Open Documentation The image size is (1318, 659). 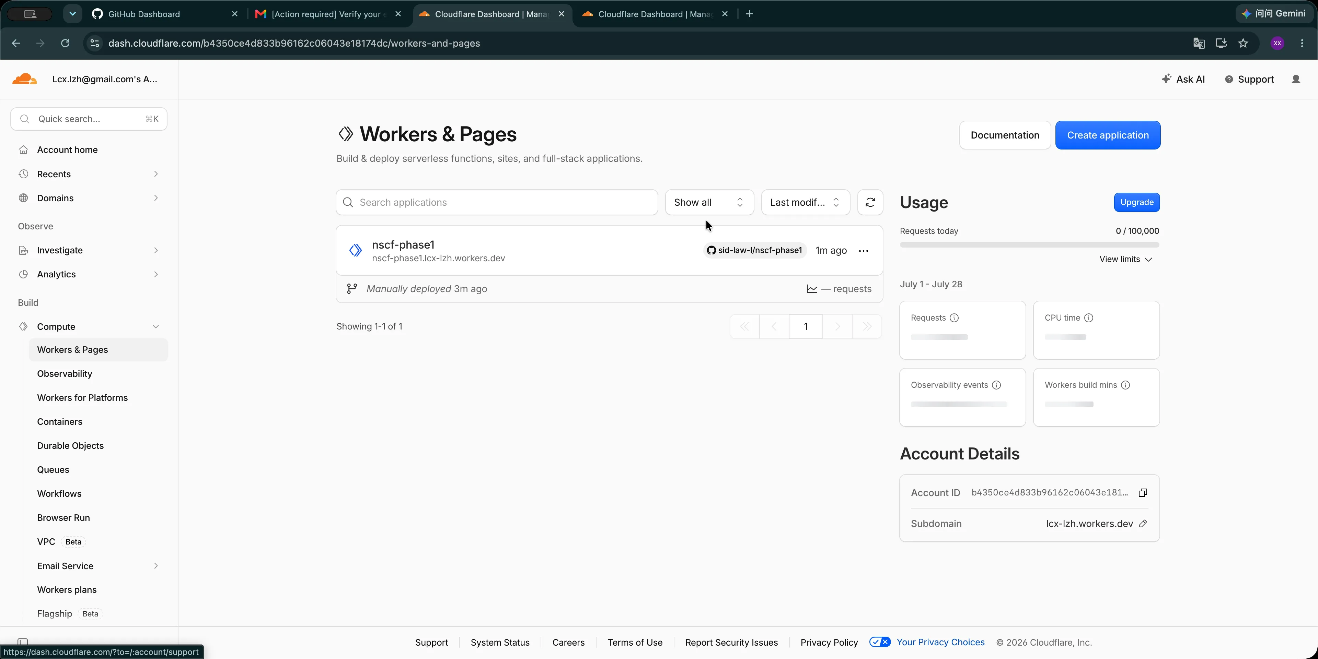pos(1004,135)
